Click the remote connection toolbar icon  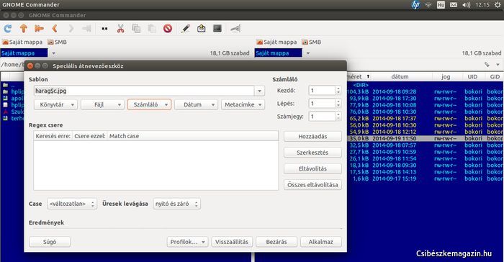coord(235,29)
